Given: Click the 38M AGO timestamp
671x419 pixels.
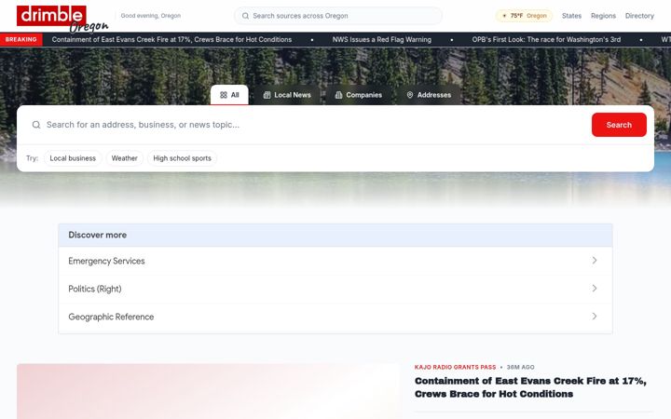Looking at the screenshot, I should tap(520, 367).
